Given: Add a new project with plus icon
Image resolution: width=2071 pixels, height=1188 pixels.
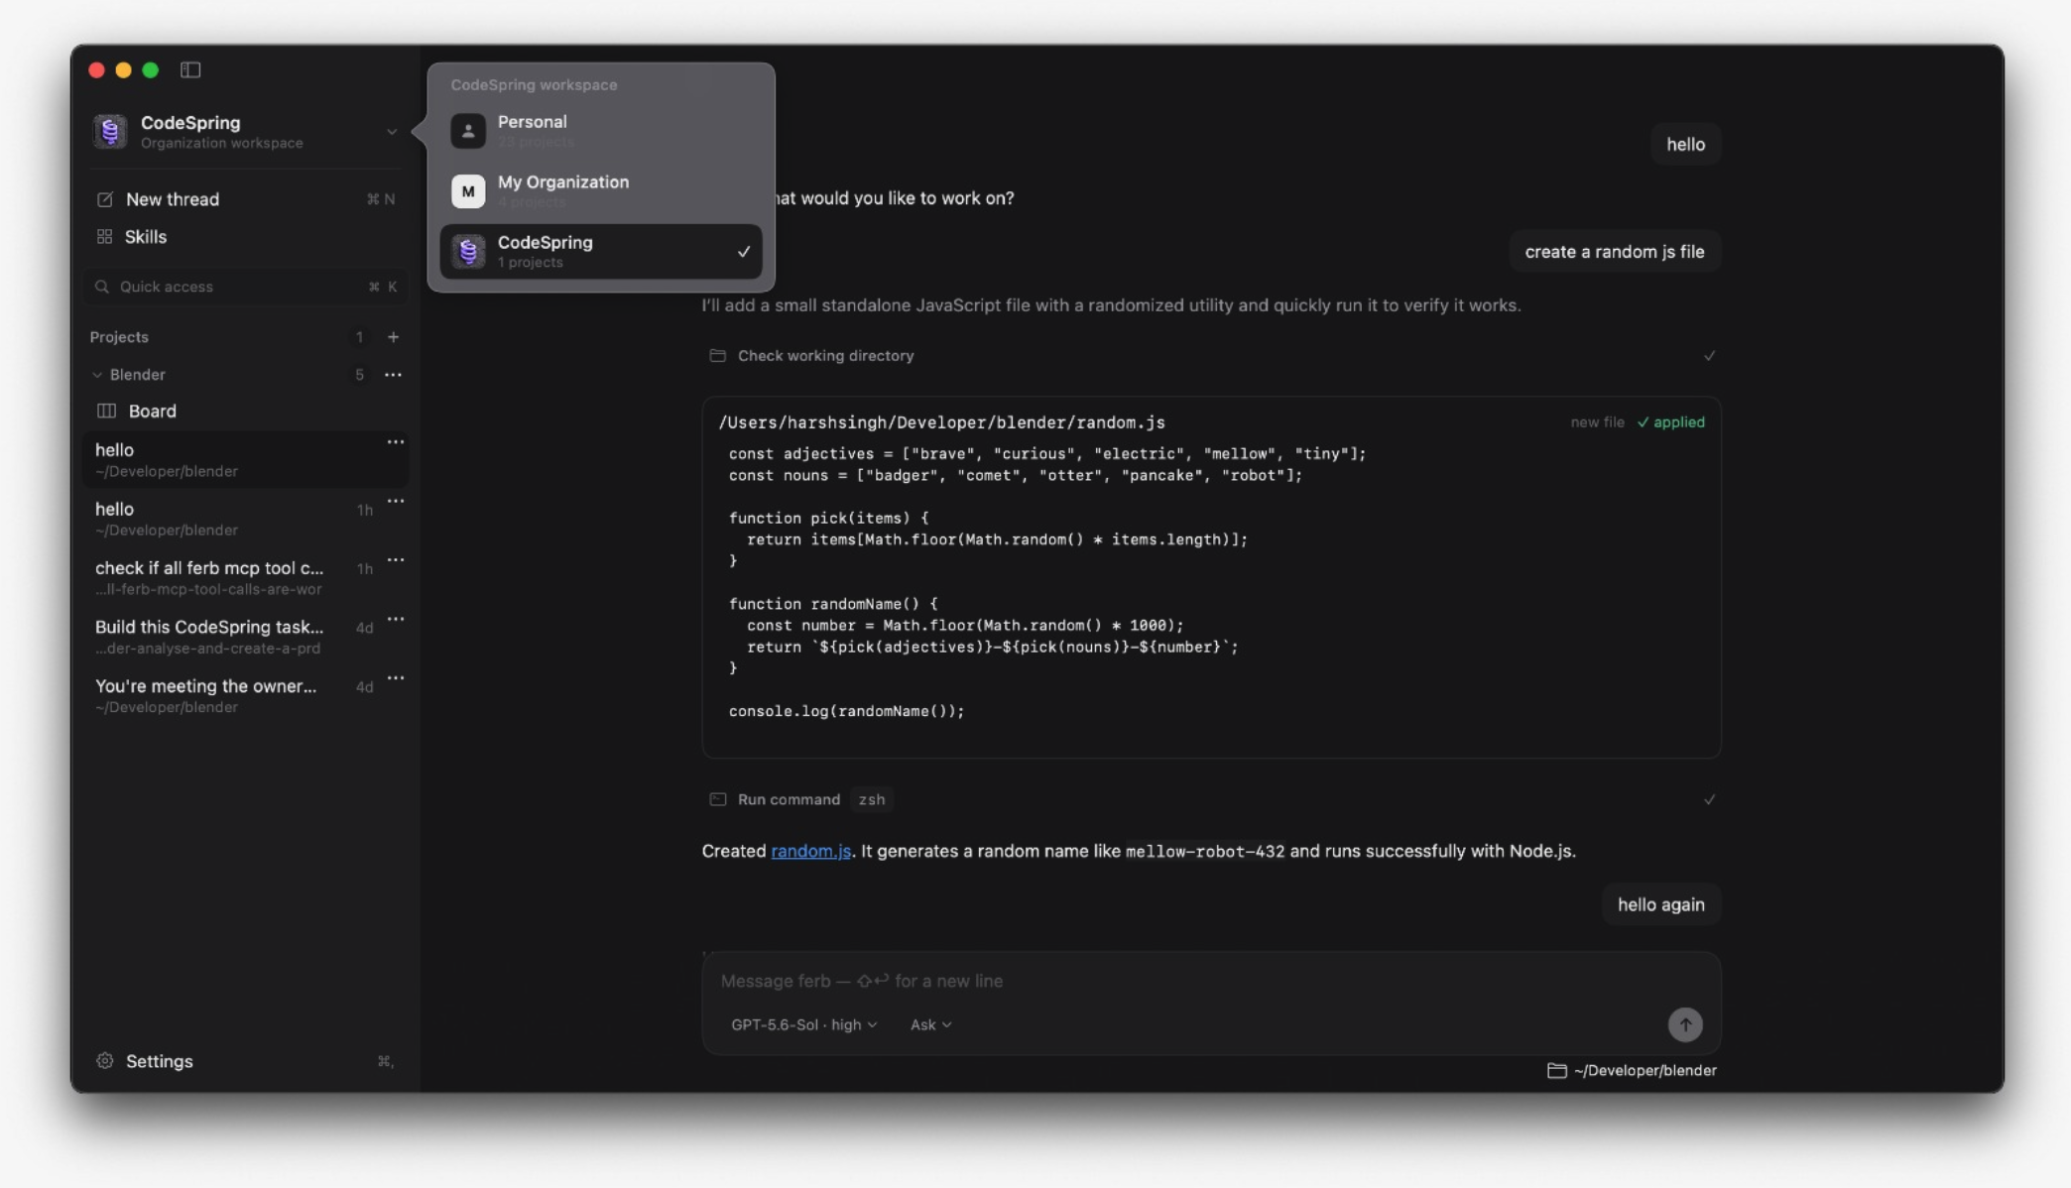Looking at the screenshot, I should pos(394,337).
